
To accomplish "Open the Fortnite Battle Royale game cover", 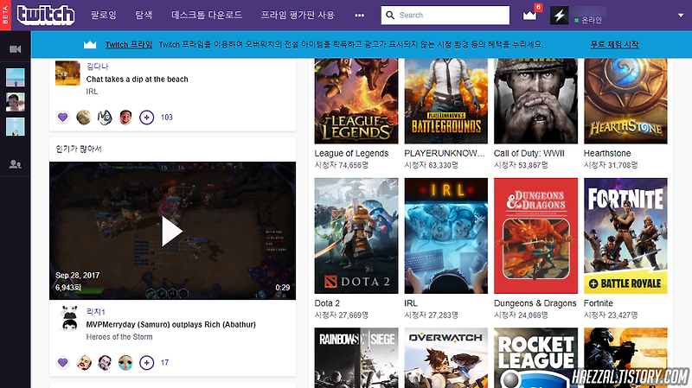I will click(x=625, y=236).
